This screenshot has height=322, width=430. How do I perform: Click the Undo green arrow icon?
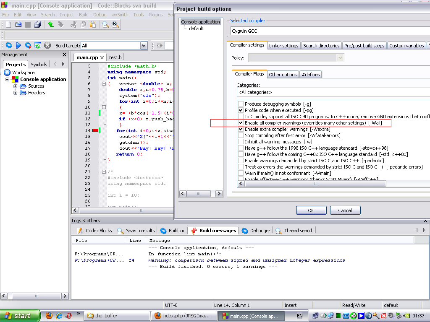click(50, 25)
